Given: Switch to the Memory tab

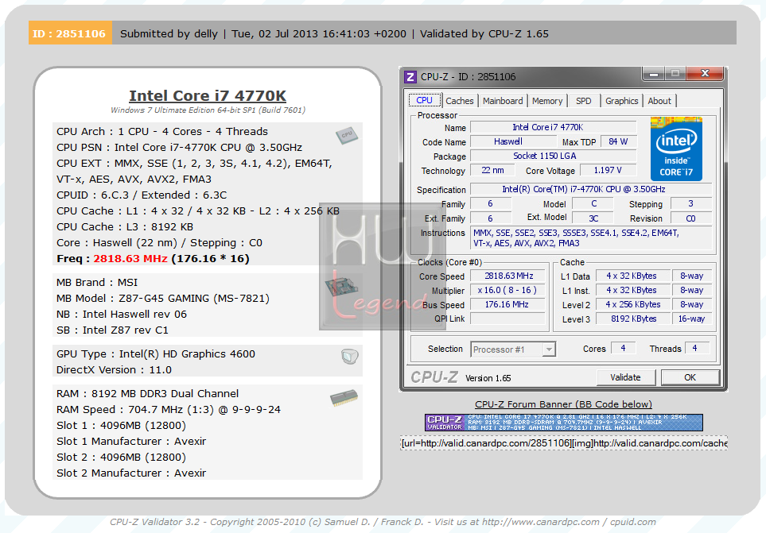Looking at the screenshot, I should coord(547,101).
